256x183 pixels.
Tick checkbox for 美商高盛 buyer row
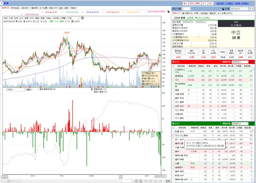(173, 76)
